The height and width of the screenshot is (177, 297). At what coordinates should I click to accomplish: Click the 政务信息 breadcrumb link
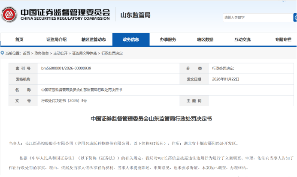coord(42,53)
